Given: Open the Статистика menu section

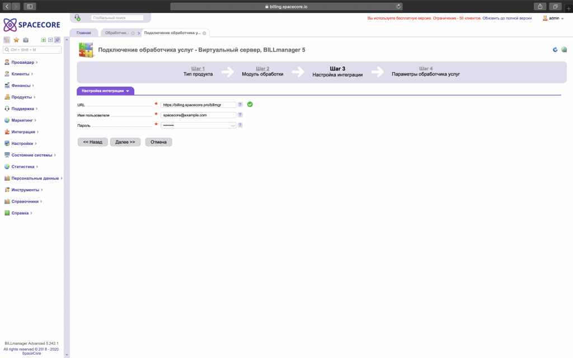Looking at the screenshot, I should (x=21, y=167).
